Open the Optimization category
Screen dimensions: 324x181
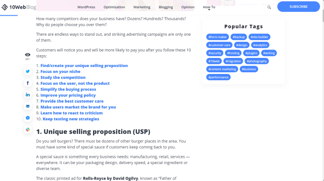click(x=114, y=7)
